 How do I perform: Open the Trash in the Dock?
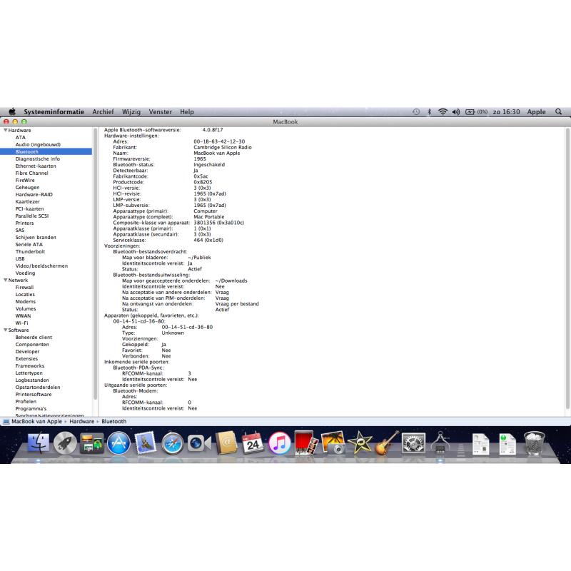pyautogui.click(x=534, y=443)
